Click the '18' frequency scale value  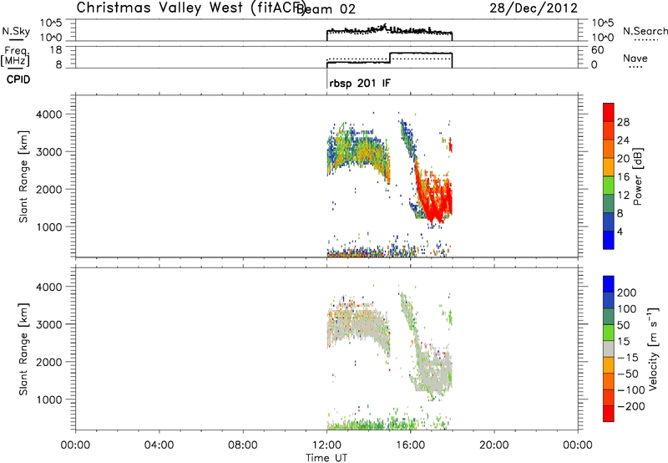(x=56, y=50)
